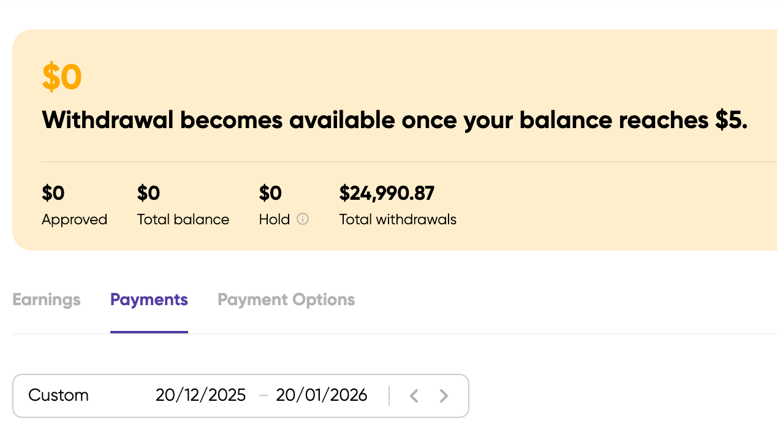Click the large orange $0 balance
This screenshot has width=777, height=440.
click(x=62, y=77)
